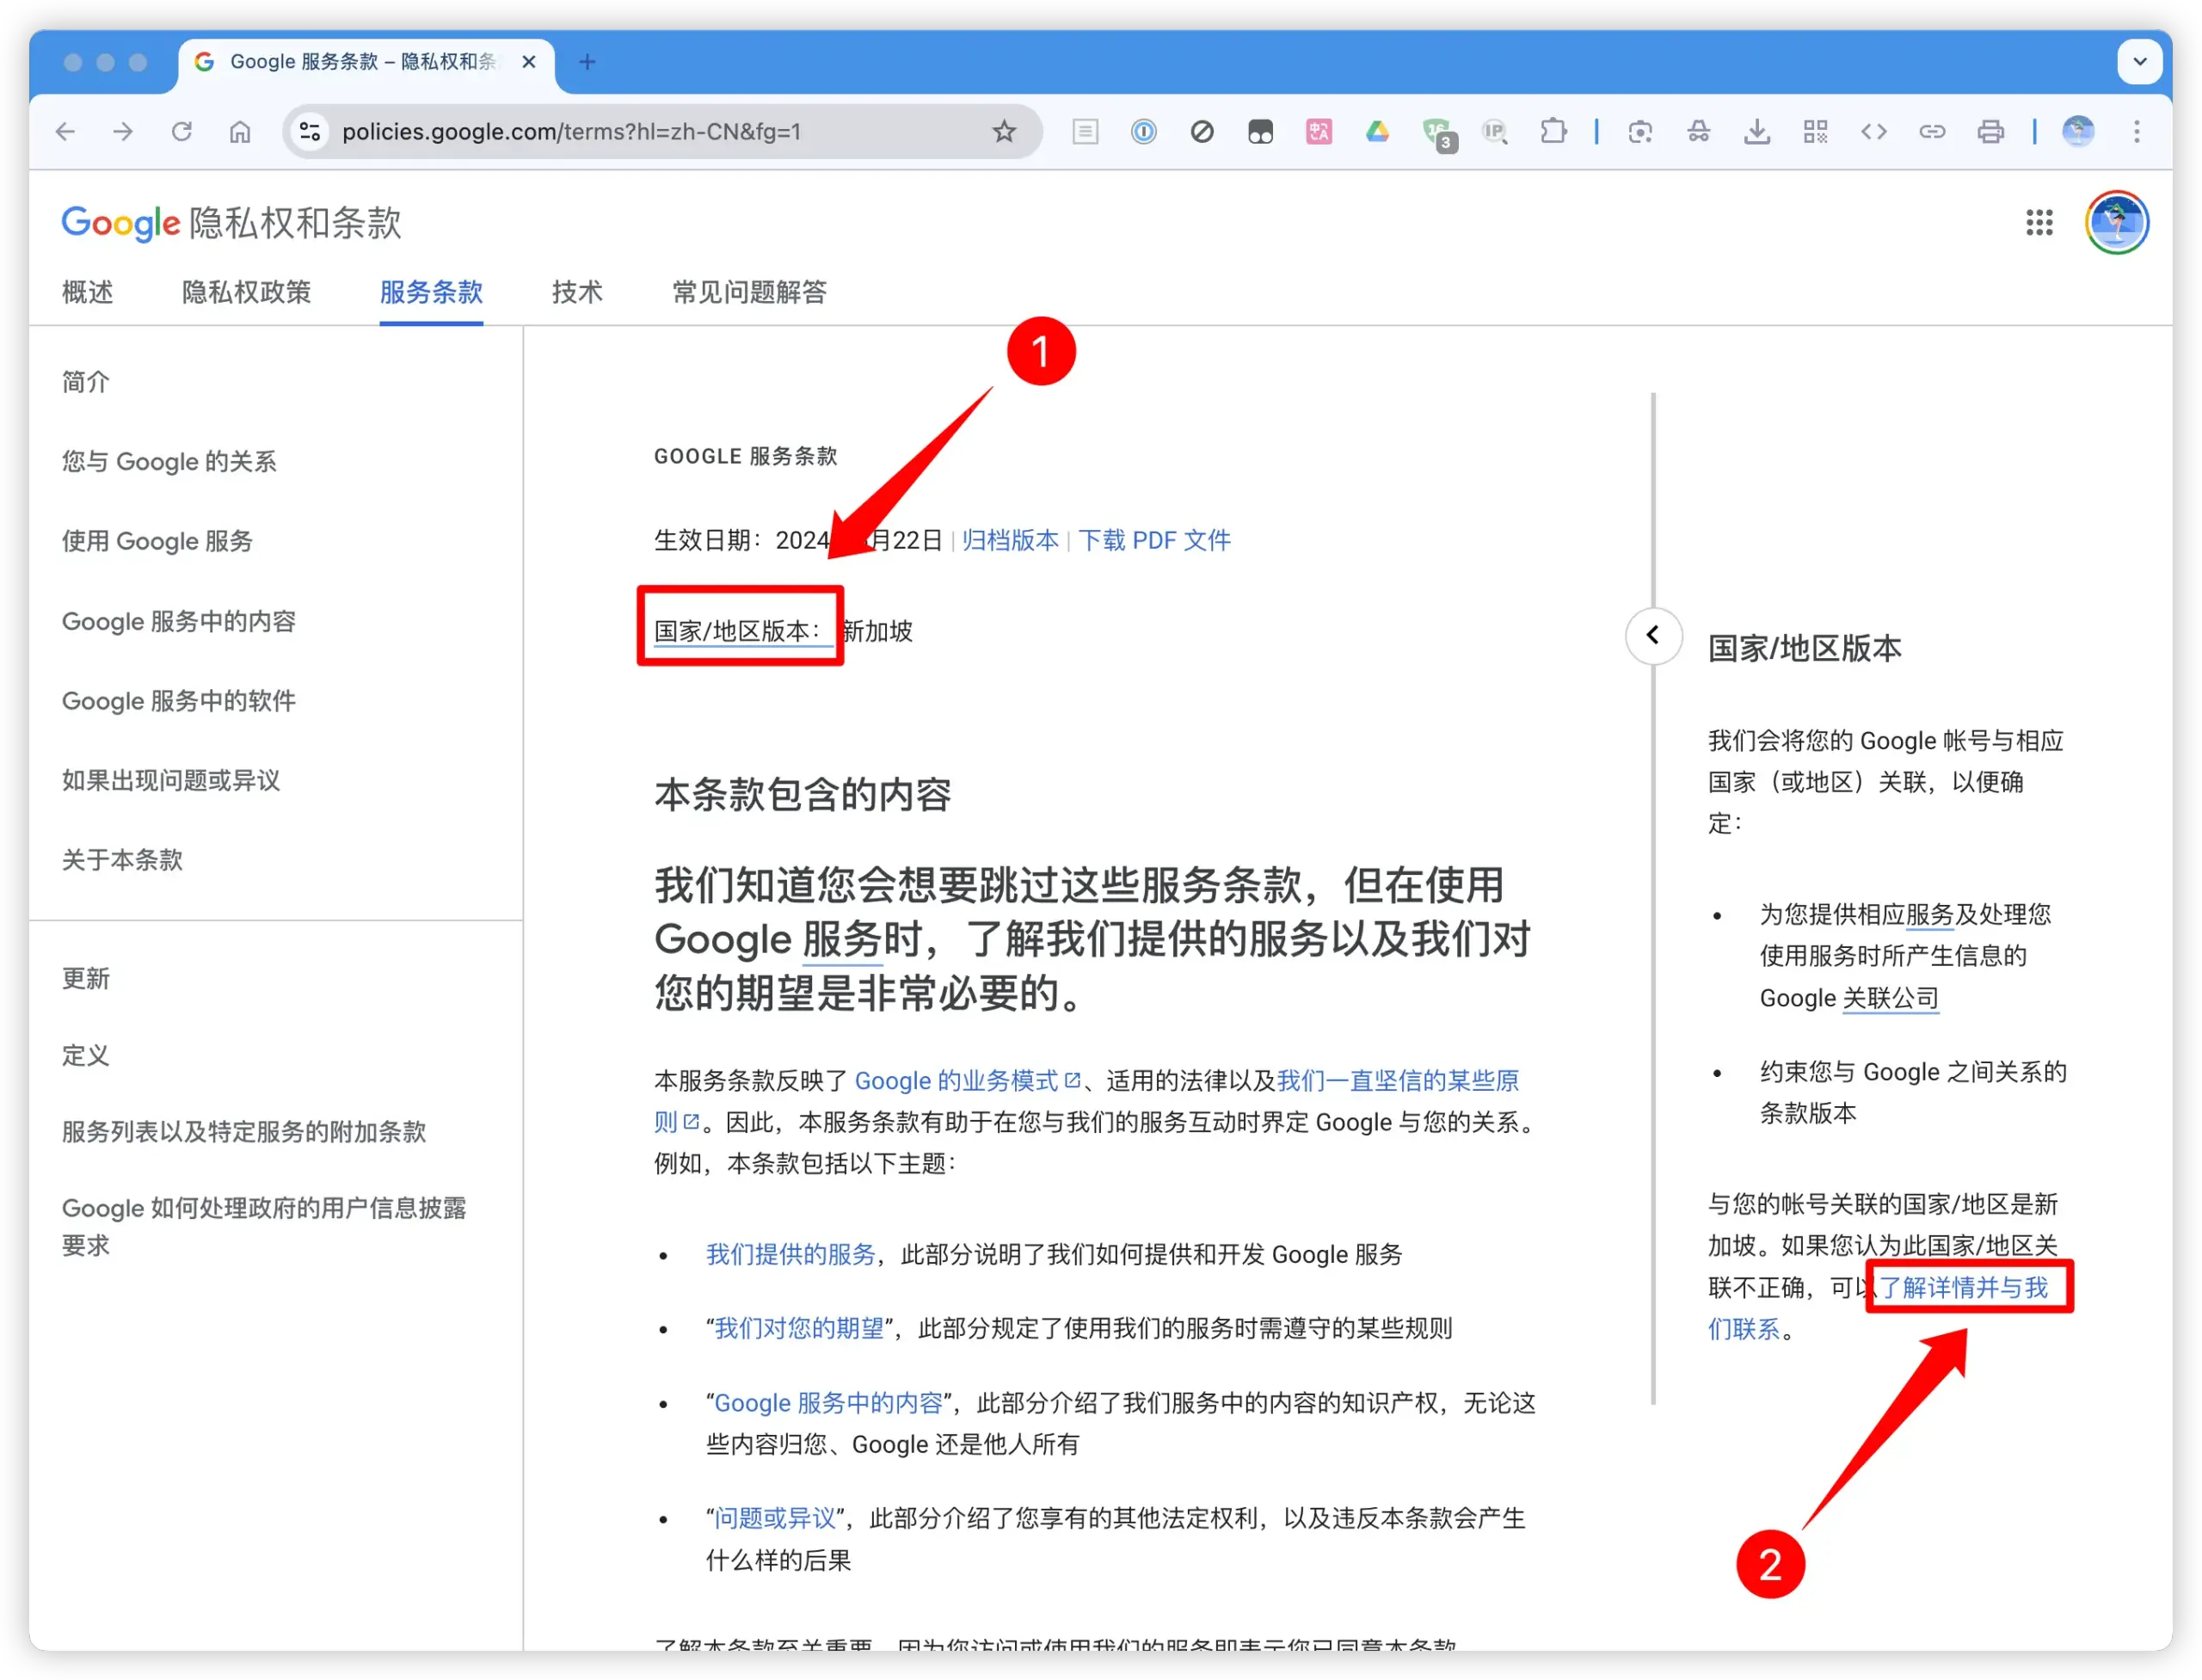Open the pink translate extension icon
This screenshot has width=2202, height=1680.
(1319, 131)
